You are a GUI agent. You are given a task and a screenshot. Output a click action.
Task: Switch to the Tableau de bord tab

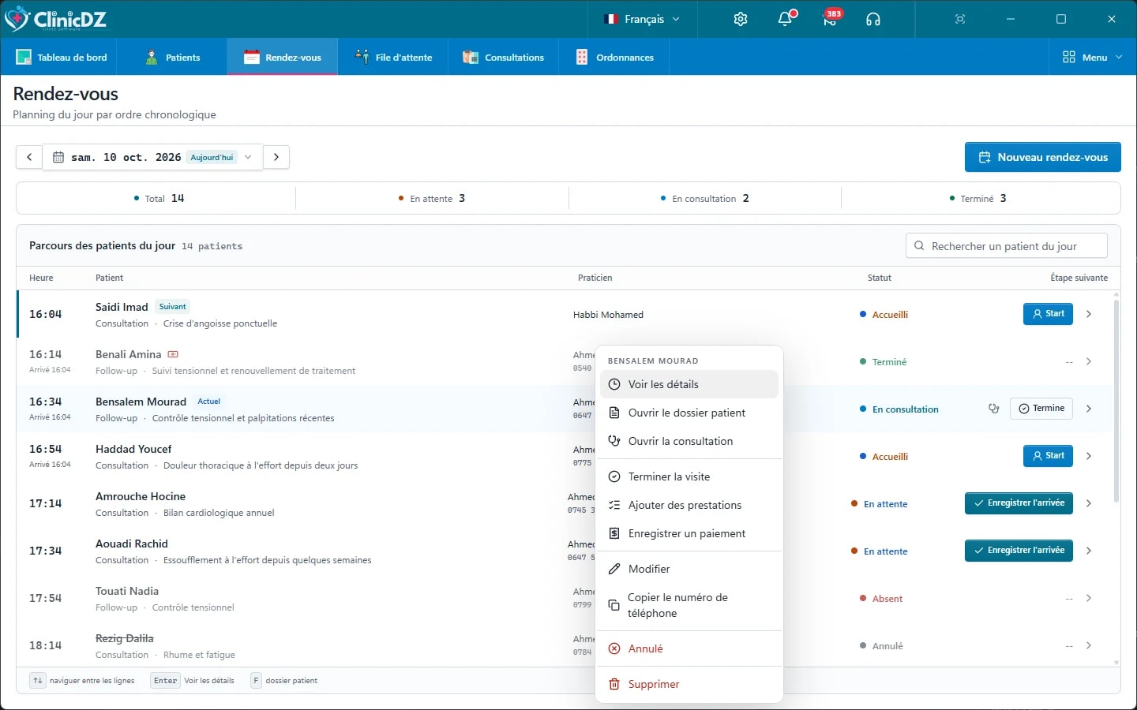tap(62, 58)
